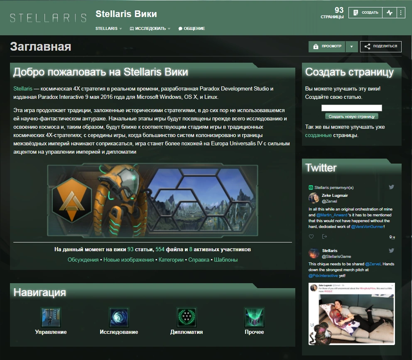Screen dimensions: 412x360
Task: Open the @Martin_Anward mention
Action: (331, 215)
